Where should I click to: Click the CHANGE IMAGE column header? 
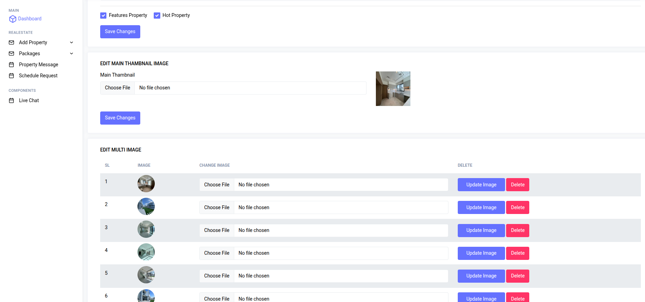click(x=215, y=165)
